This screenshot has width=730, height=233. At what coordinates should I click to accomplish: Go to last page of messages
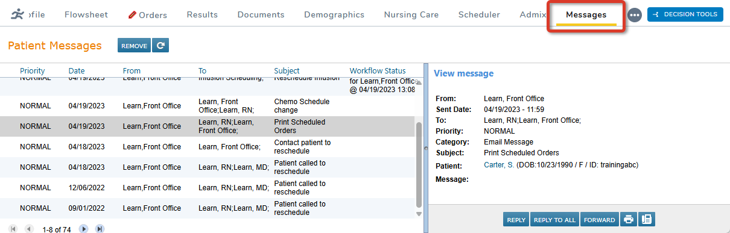click(100, 229)
